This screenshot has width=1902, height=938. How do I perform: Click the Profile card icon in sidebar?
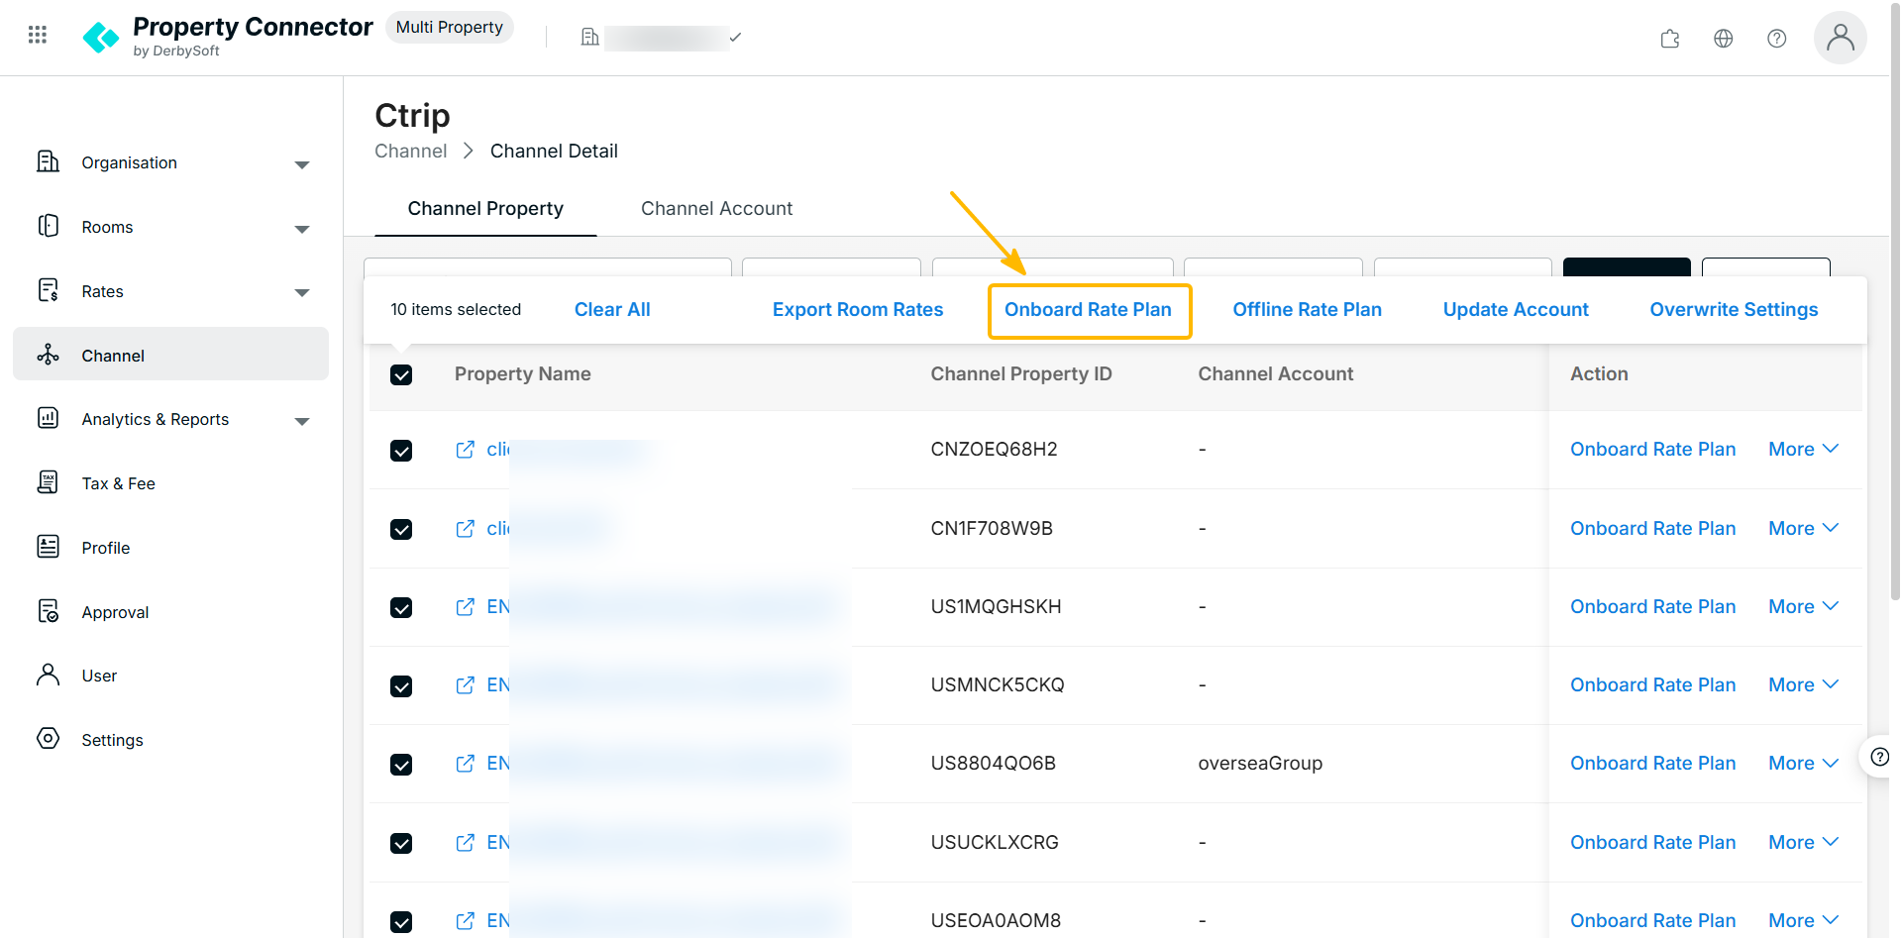click(x=48, y=547)
